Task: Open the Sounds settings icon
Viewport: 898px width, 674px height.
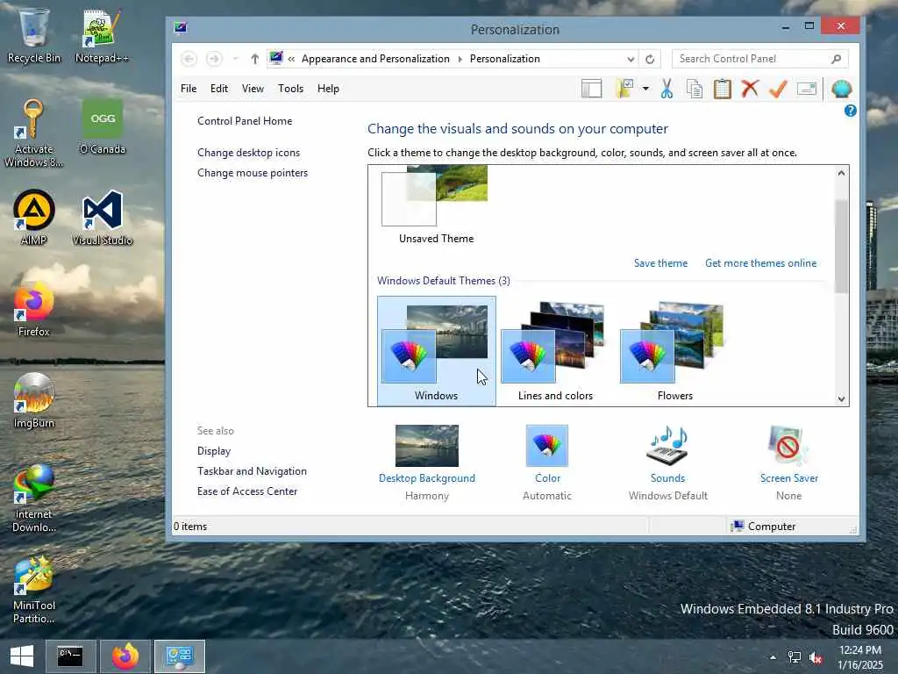Action: click(667, 445)
